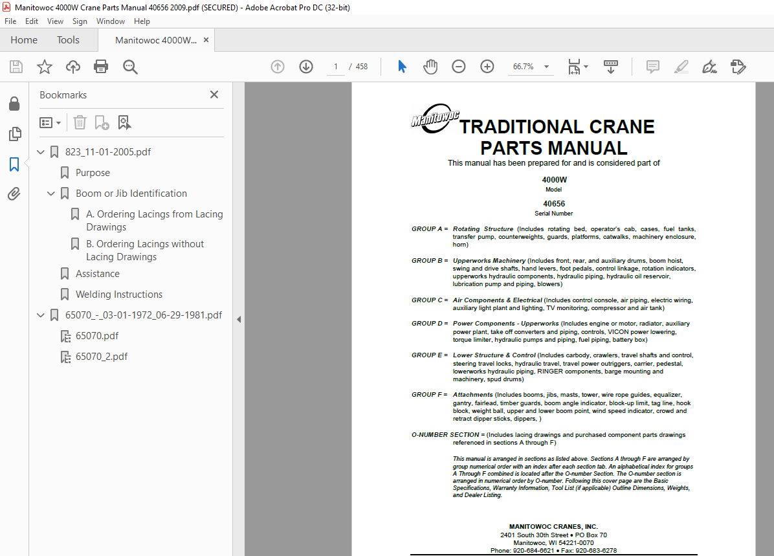Image resolution: width=774 pixels, height=556 pixels.
Task: Open the page fit options dropdown arrow
Action: tap(586, 67)
